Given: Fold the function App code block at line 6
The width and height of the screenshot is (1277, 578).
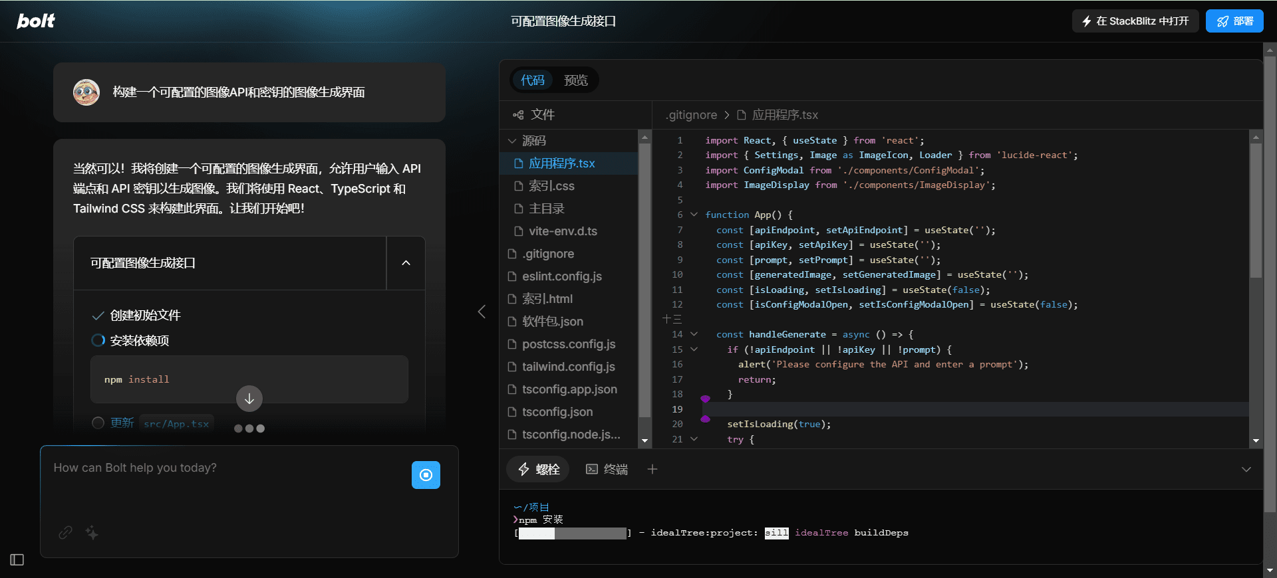Looking at the screenshot, I should 694,215.
